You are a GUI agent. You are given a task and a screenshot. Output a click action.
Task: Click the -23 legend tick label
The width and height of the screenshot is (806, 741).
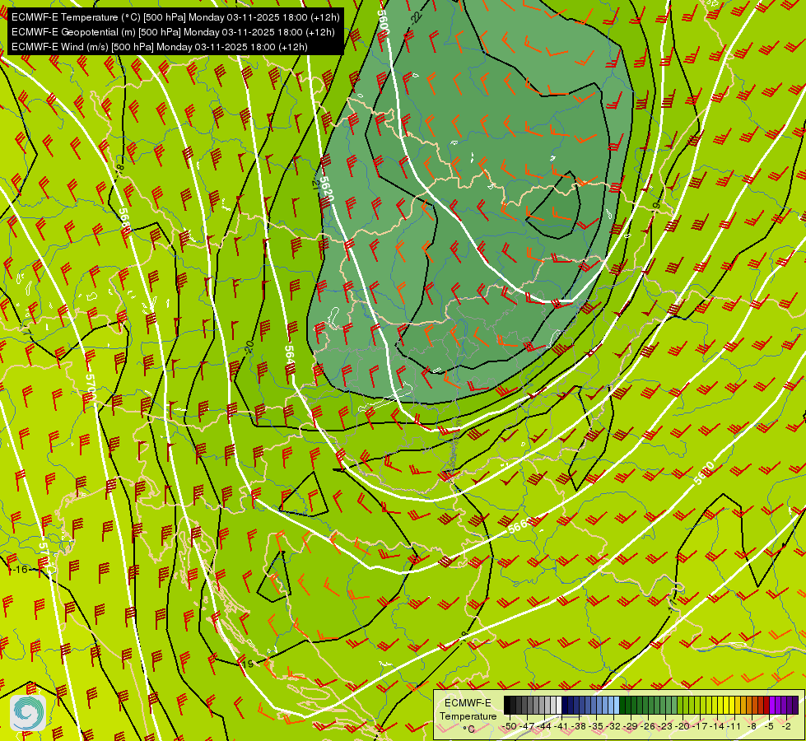[665, 726]
